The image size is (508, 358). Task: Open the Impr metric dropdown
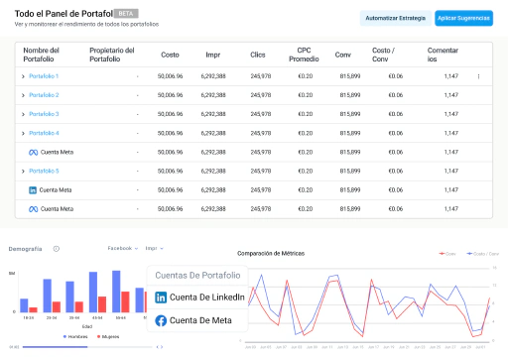click(155, 248)
